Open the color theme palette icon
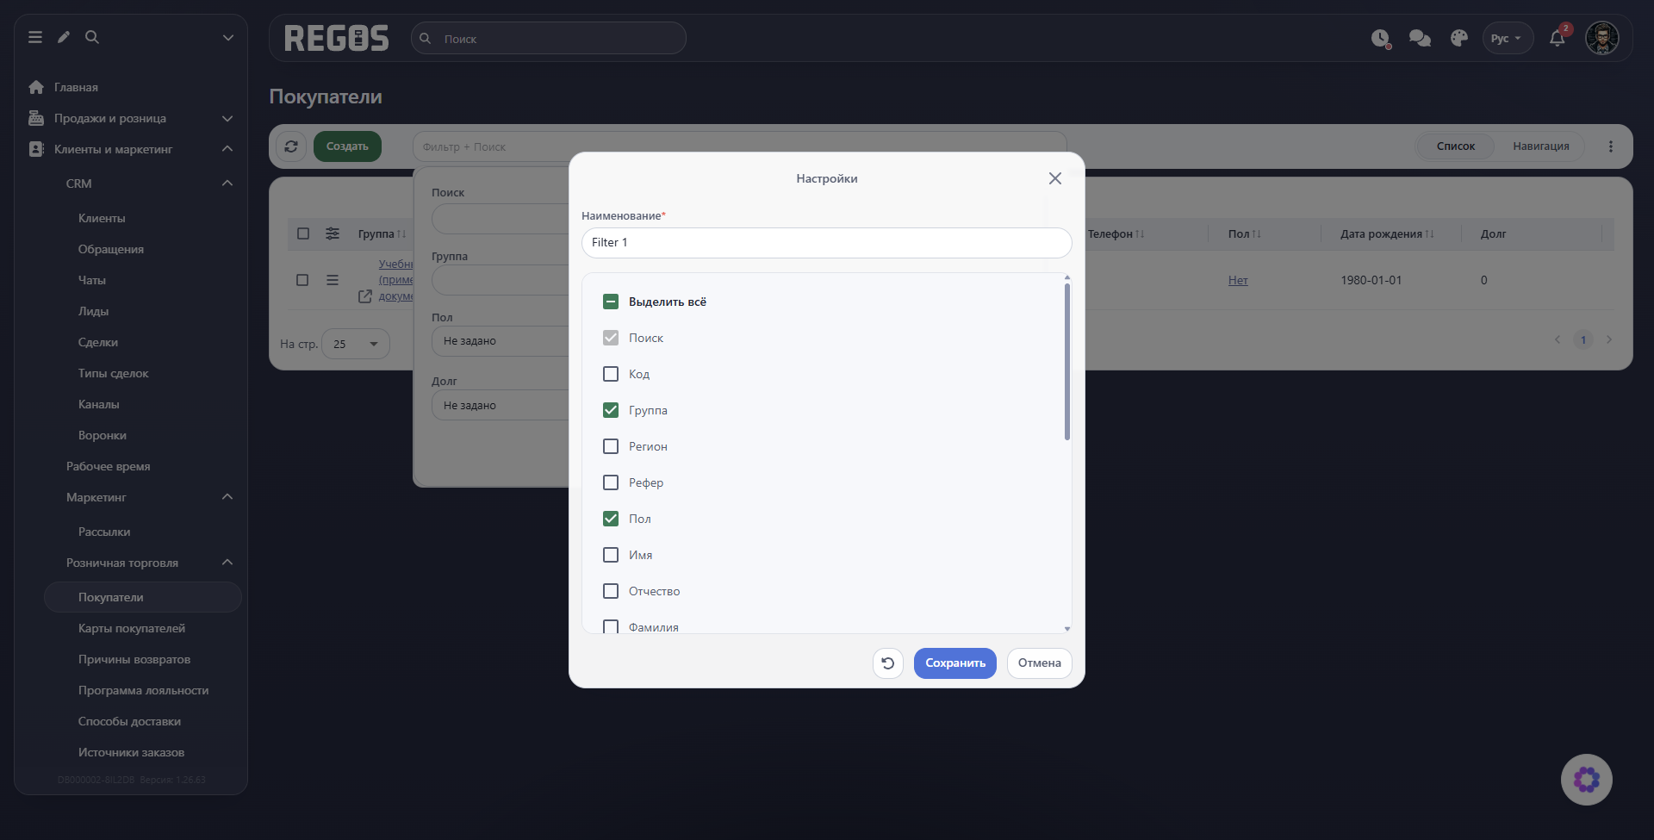Image resolution: width=1654 pixels, height=840 pixels. click(1458, 39)
